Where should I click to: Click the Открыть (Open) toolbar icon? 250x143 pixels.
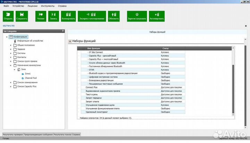[9, 16]
